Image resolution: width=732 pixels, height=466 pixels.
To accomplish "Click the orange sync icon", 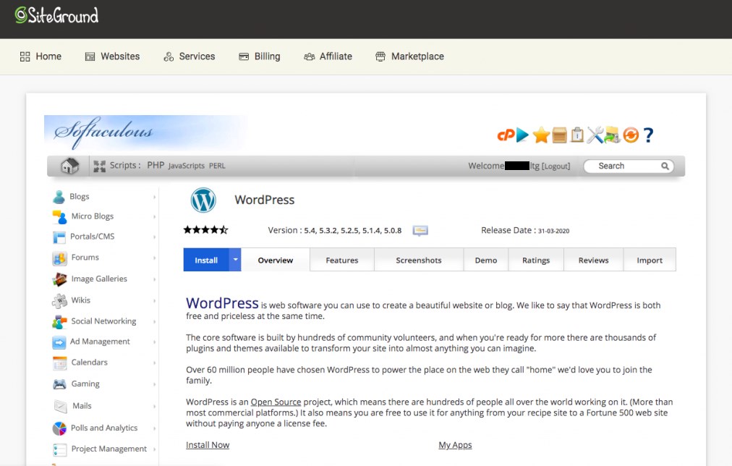I will pos(631,135).
